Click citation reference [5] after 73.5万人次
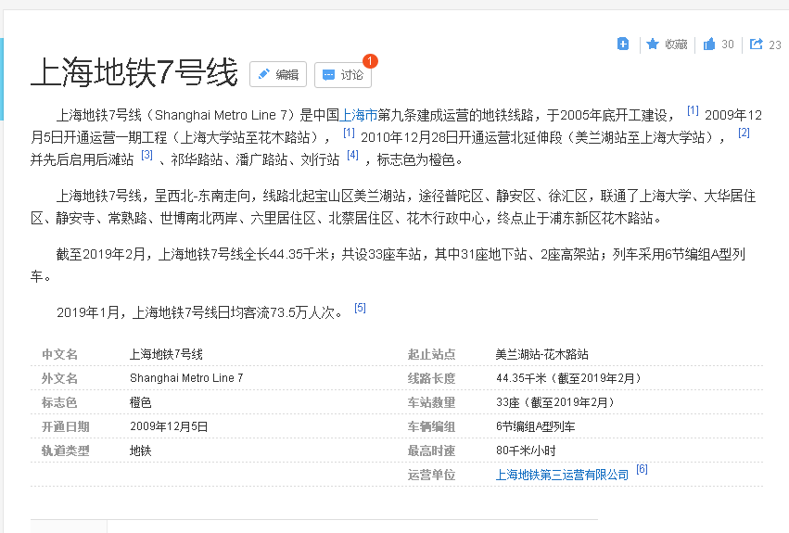This screenshot has height=533, width=789. click(360, 308)
